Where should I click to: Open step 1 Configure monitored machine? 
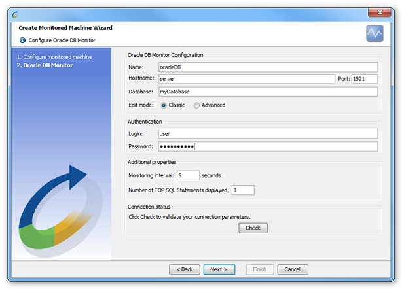54,57
